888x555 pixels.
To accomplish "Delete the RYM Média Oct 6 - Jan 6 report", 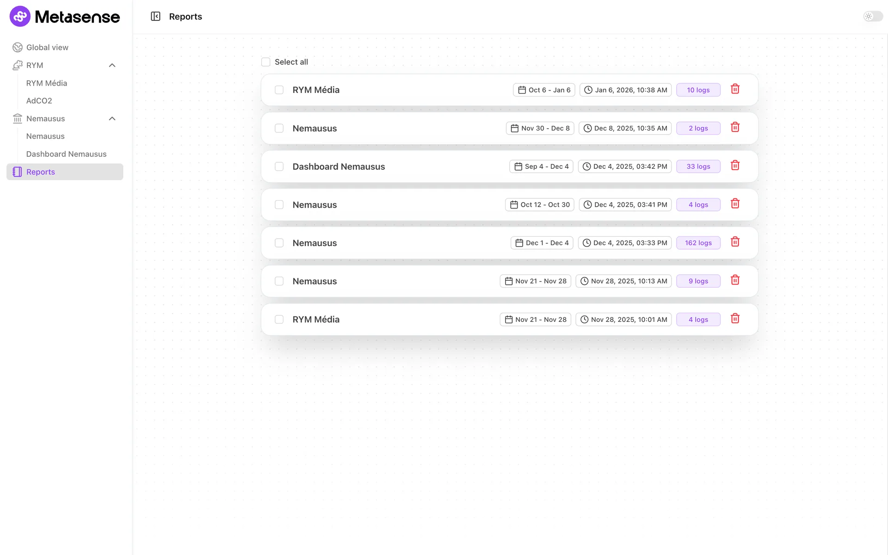I will [735, 89].
